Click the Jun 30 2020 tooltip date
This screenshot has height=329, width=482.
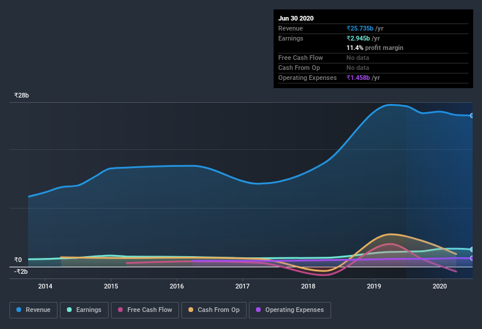point(296,18)
